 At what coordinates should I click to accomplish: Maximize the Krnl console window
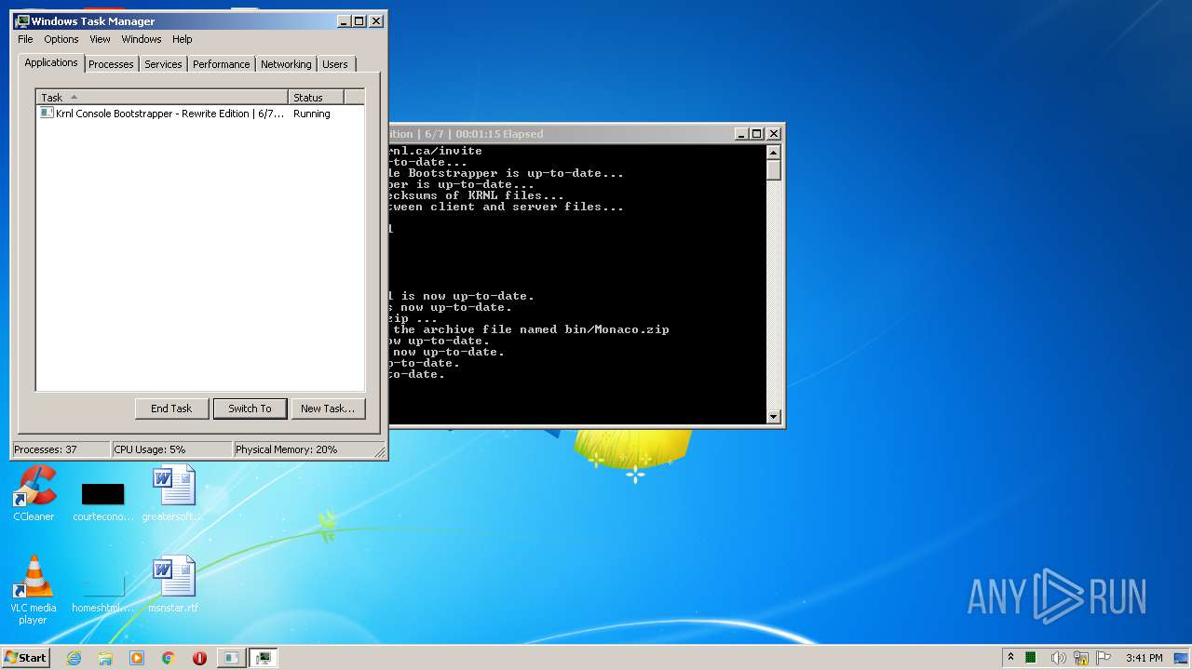[x=756, y=133]
